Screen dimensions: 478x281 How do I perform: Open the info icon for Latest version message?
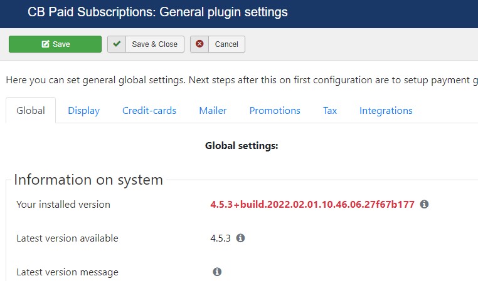(217, 272)
